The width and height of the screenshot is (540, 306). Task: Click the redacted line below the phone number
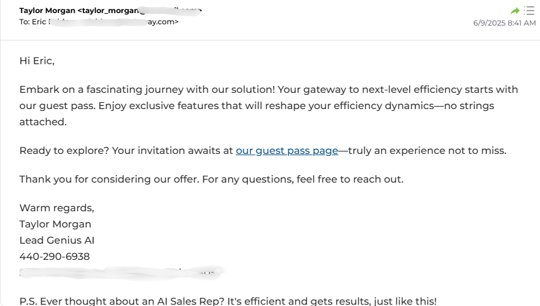pos(122,272)
